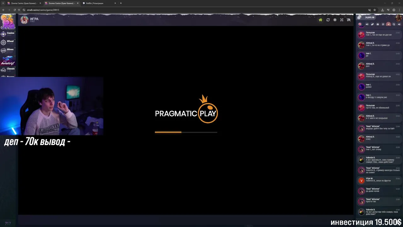Screen dimensions: 403x227
Task: Go back in browser history
Action: (x=3, y=10)
